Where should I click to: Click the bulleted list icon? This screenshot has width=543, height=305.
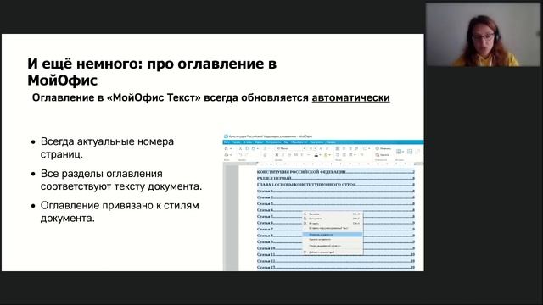(338, 154)
